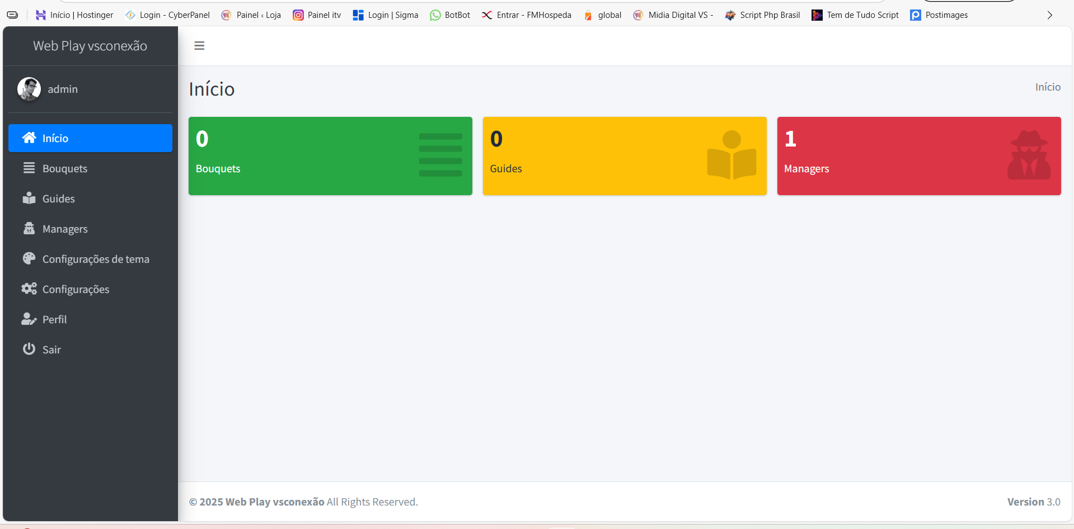Viewport: 1074px width, 529px height.
Task: Click the home icon beside Início
Action: tap(29, 138)
